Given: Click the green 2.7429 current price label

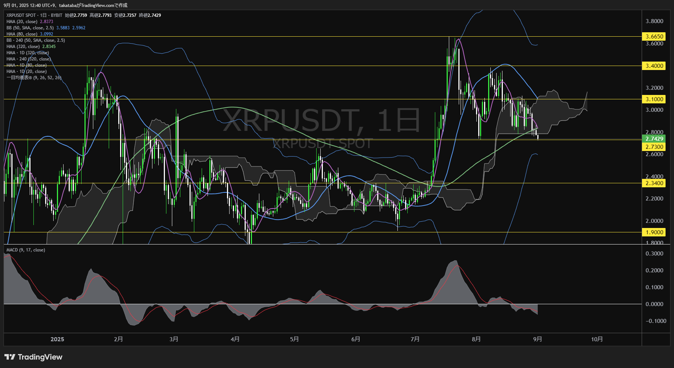Looking at the screenshot, I should 655,139.
